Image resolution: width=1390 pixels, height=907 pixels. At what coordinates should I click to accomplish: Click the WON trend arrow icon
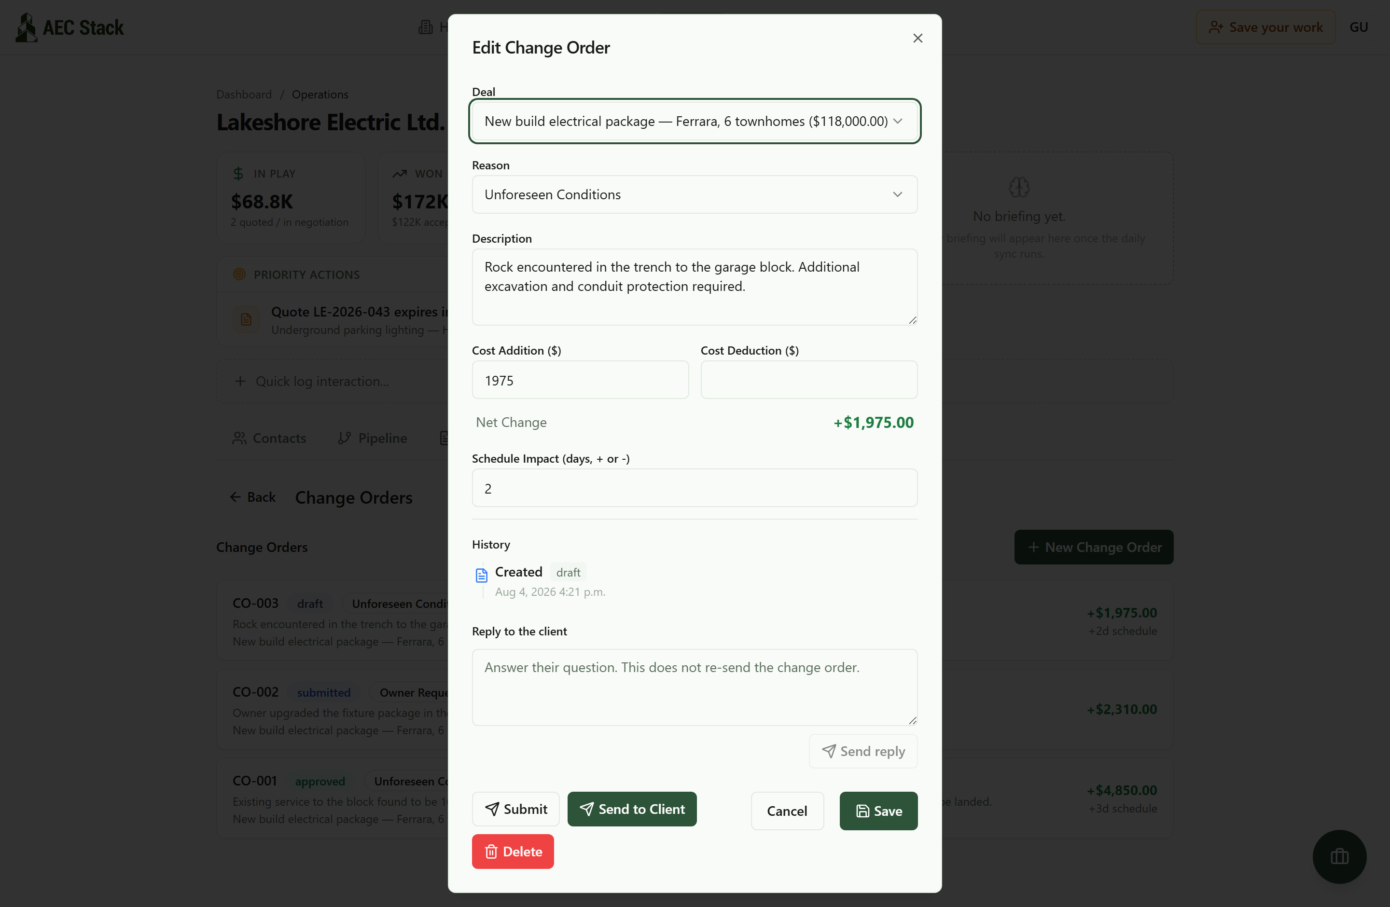click(399, 173)
